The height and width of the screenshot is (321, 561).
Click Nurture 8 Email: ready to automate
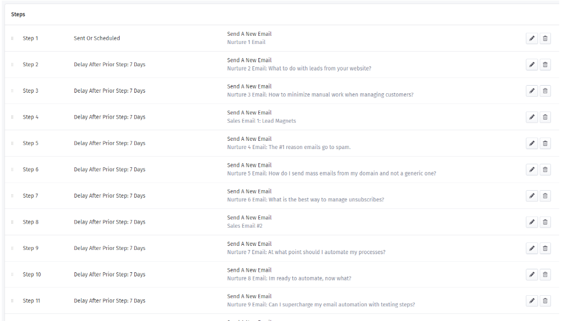[x=289, y=278]
